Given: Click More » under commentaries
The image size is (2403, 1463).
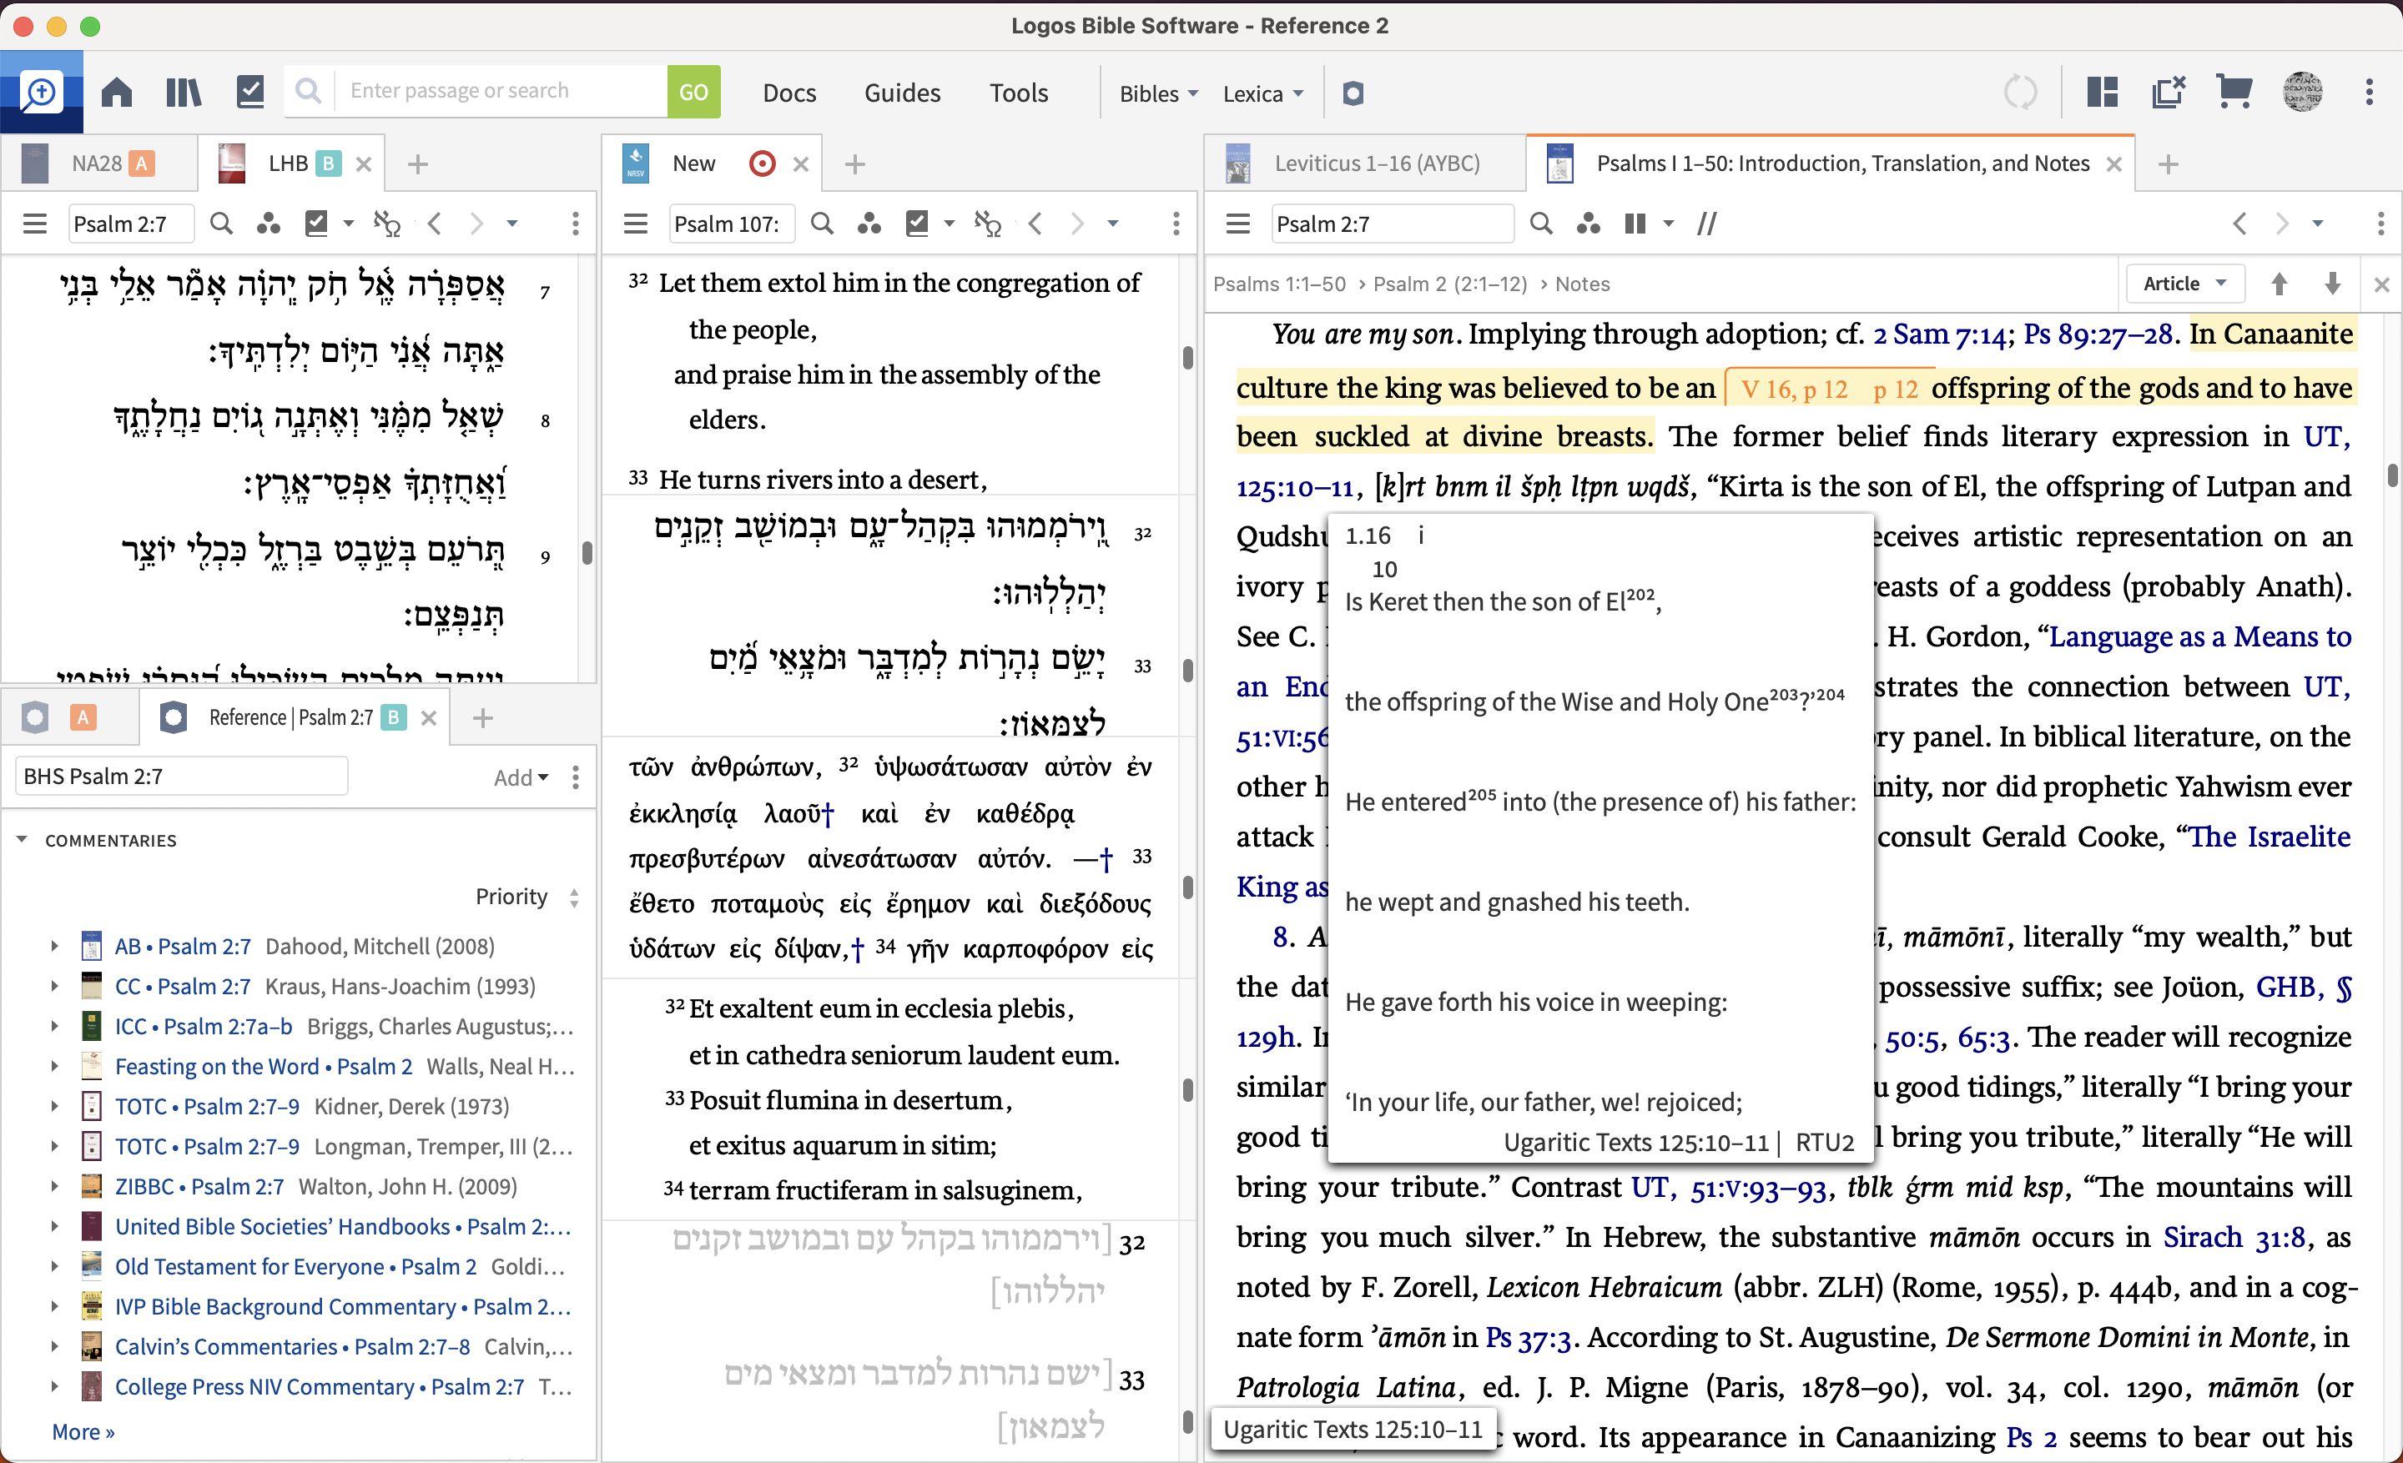Looking at the screenshot, I should (x=83, y=1432).
